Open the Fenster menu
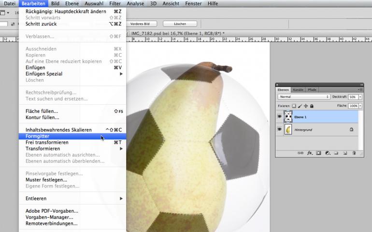This screenshot has width=372, height=232. (193, 3)
